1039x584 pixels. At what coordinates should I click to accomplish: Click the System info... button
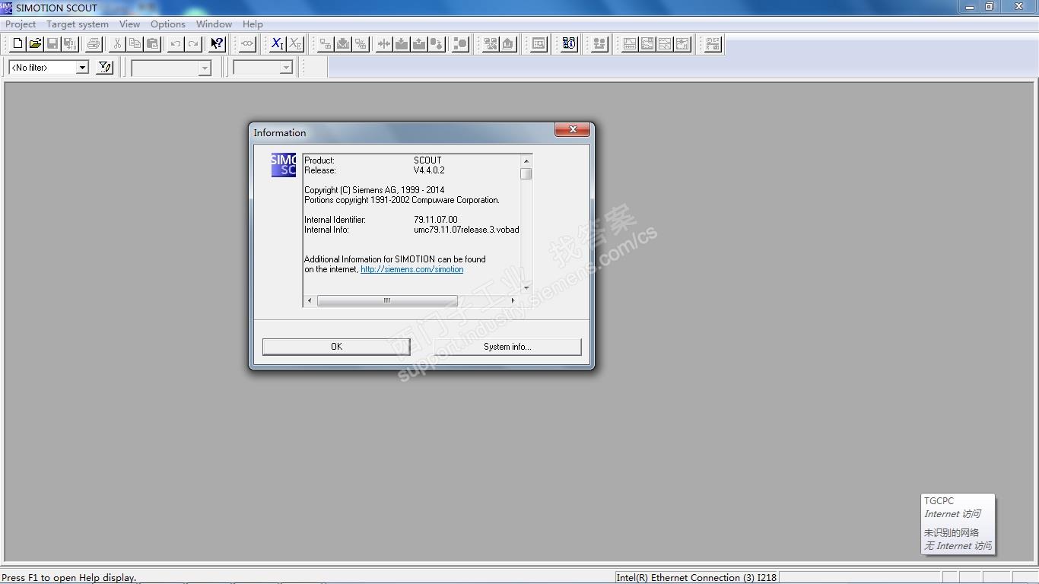[507, 347]
